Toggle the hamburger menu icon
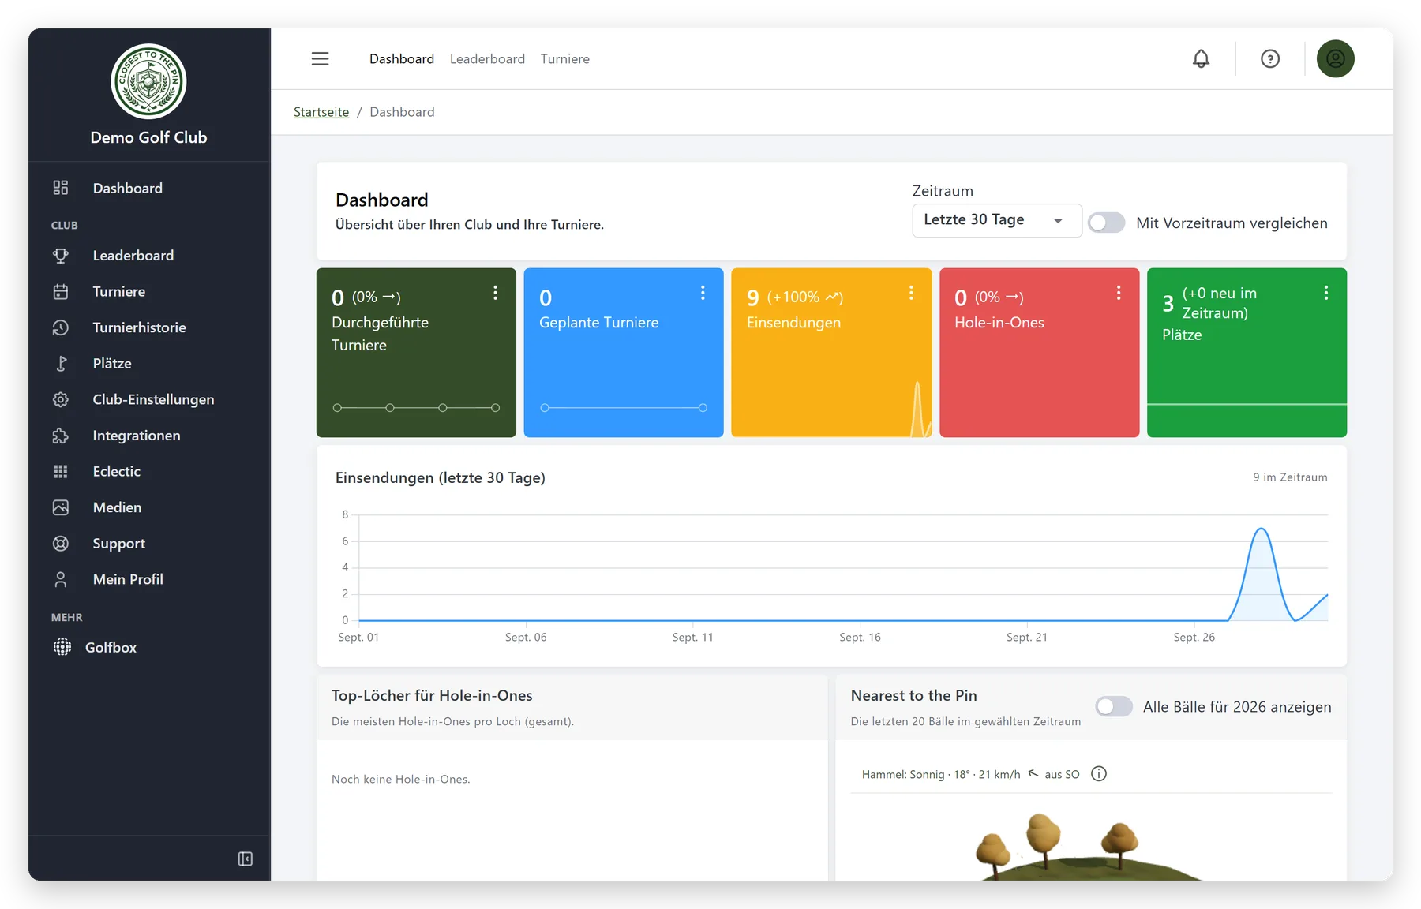This screenshot has height=909, width=1421. point(320,58)
